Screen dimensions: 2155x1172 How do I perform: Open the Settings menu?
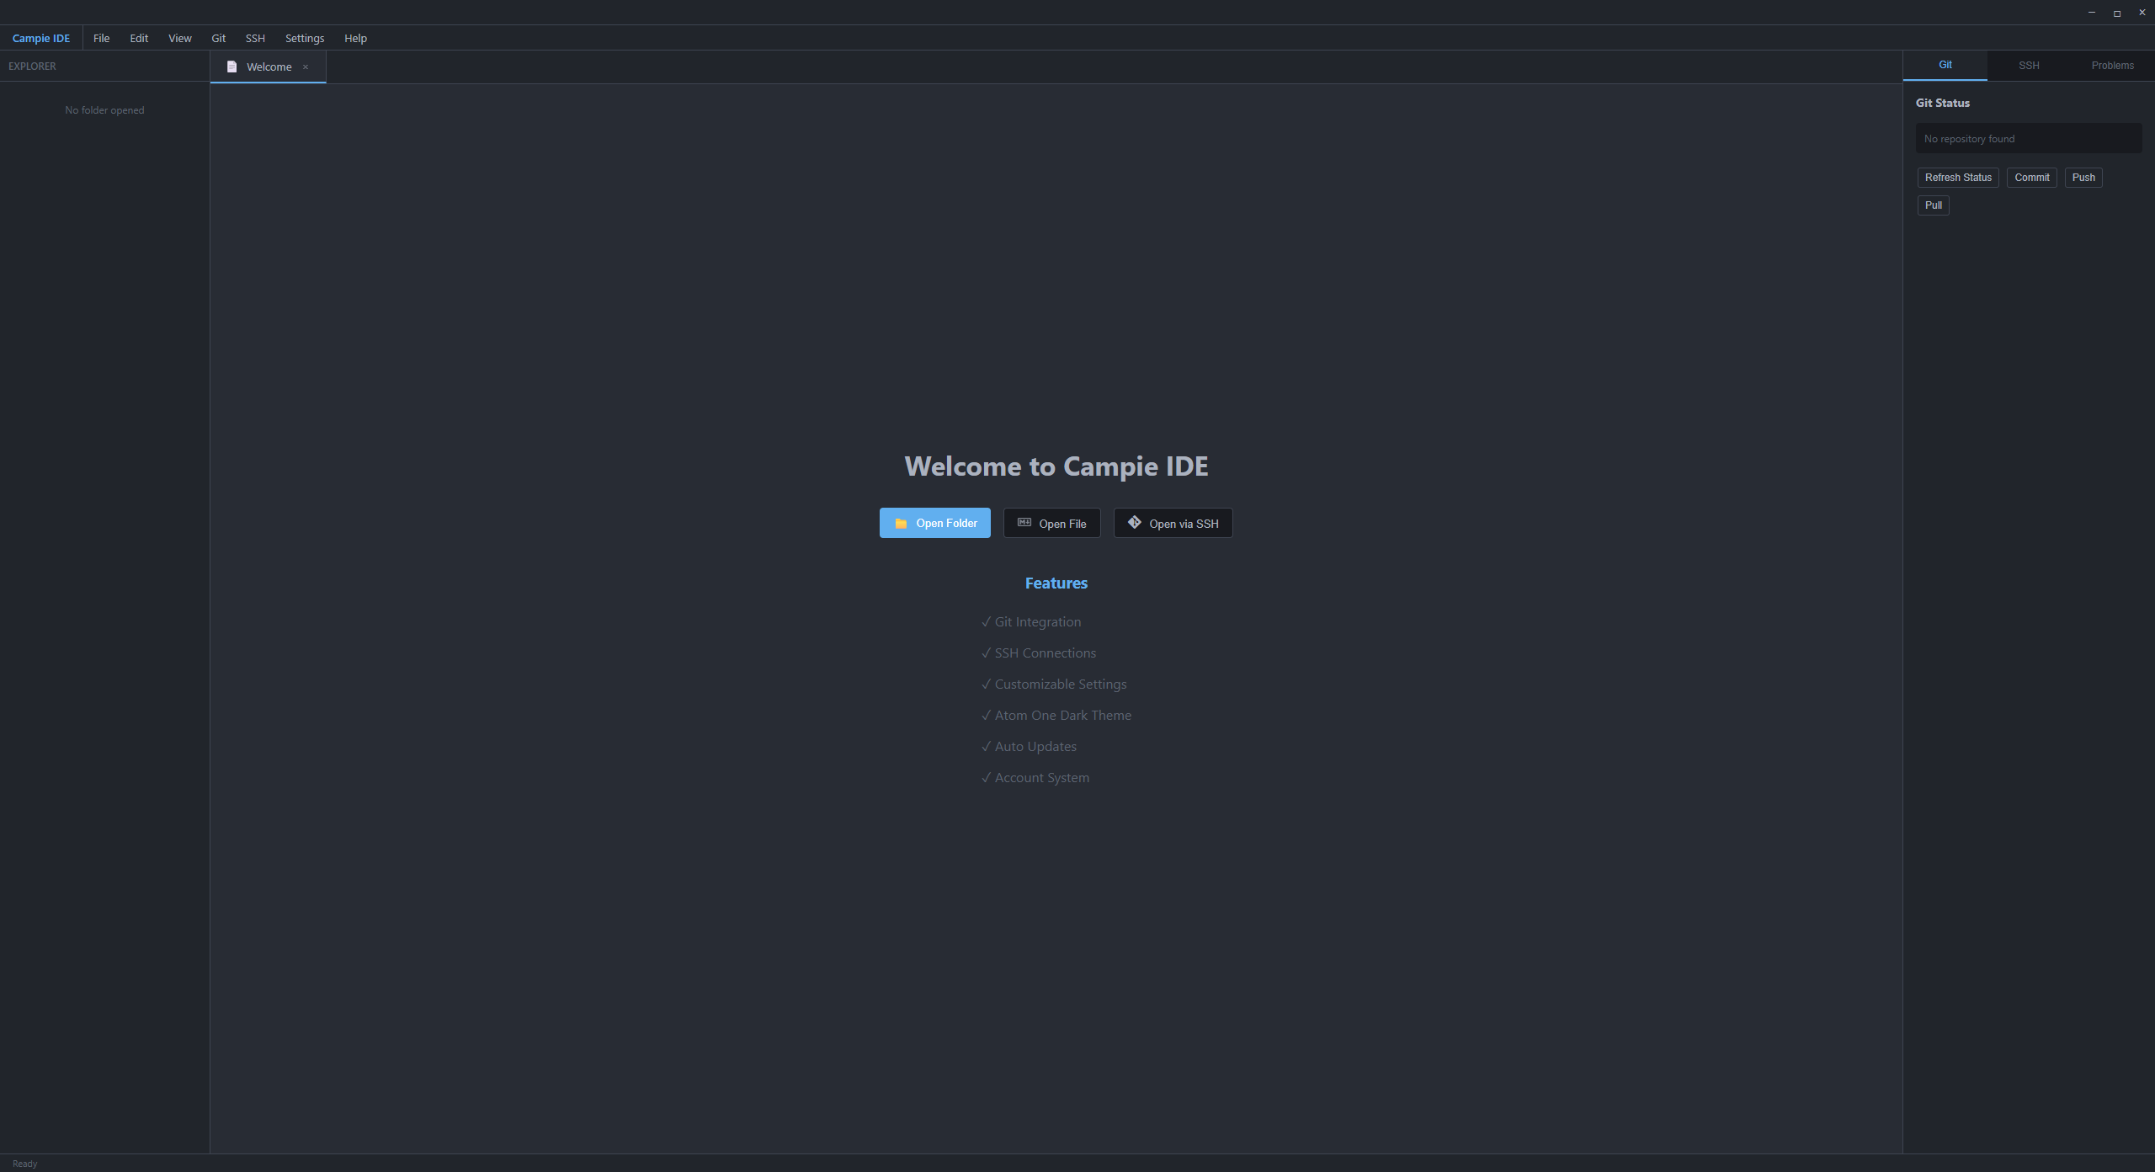tap(304, 38)
